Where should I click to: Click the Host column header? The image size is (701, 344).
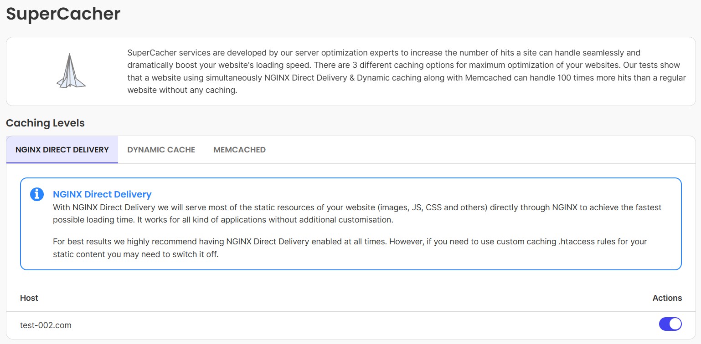coord(29,298)
